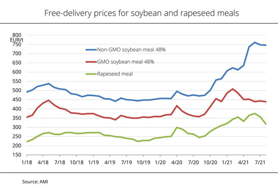Click the 7/21 x-axis label
The image size is (278, 191).
(260, 163)
